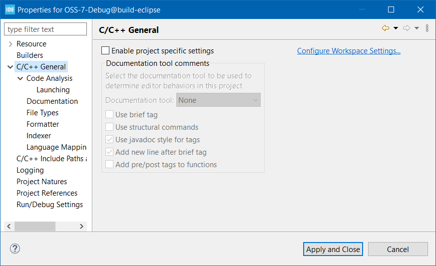Collapse the Code Analysis tree node

(20, 78)
